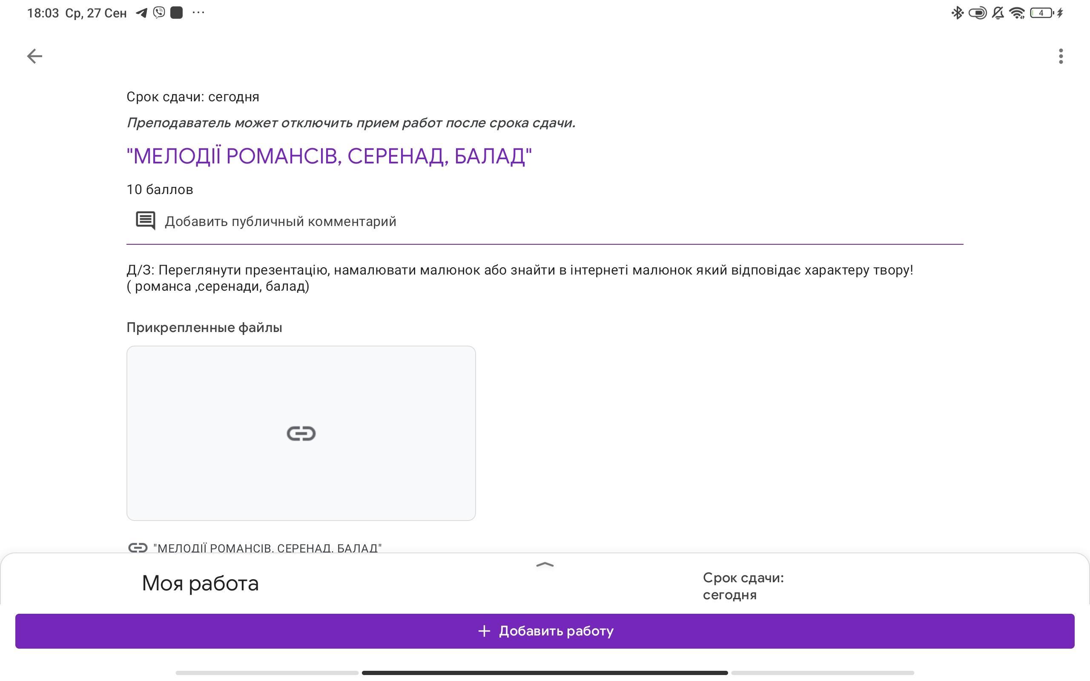
Task: Tap the Bluetooth icon in status bar
Action: (x=957, y=13)
